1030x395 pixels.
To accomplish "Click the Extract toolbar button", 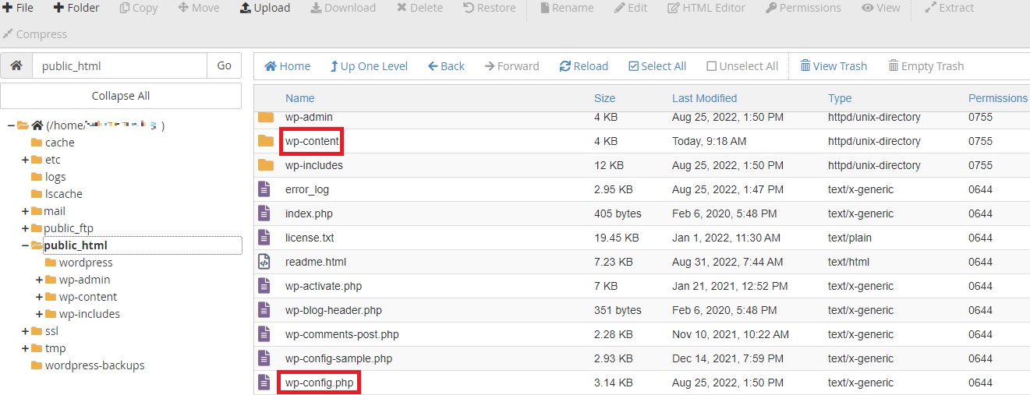I will (x=949, y=8).
